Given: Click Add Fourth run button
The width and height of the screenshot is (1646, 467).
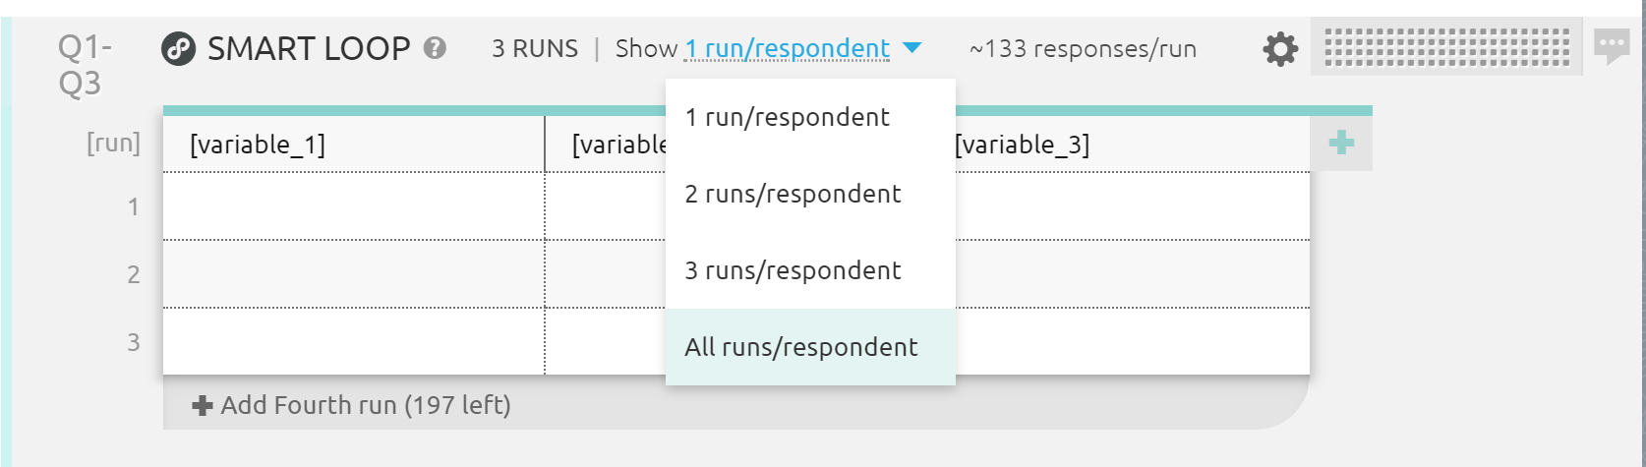Looking at the screenshot, I should [x=352, y=405].
